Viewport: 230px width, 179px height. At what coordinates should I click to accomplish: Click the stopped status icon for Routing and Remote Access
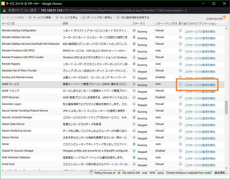[x=134, y=77]
